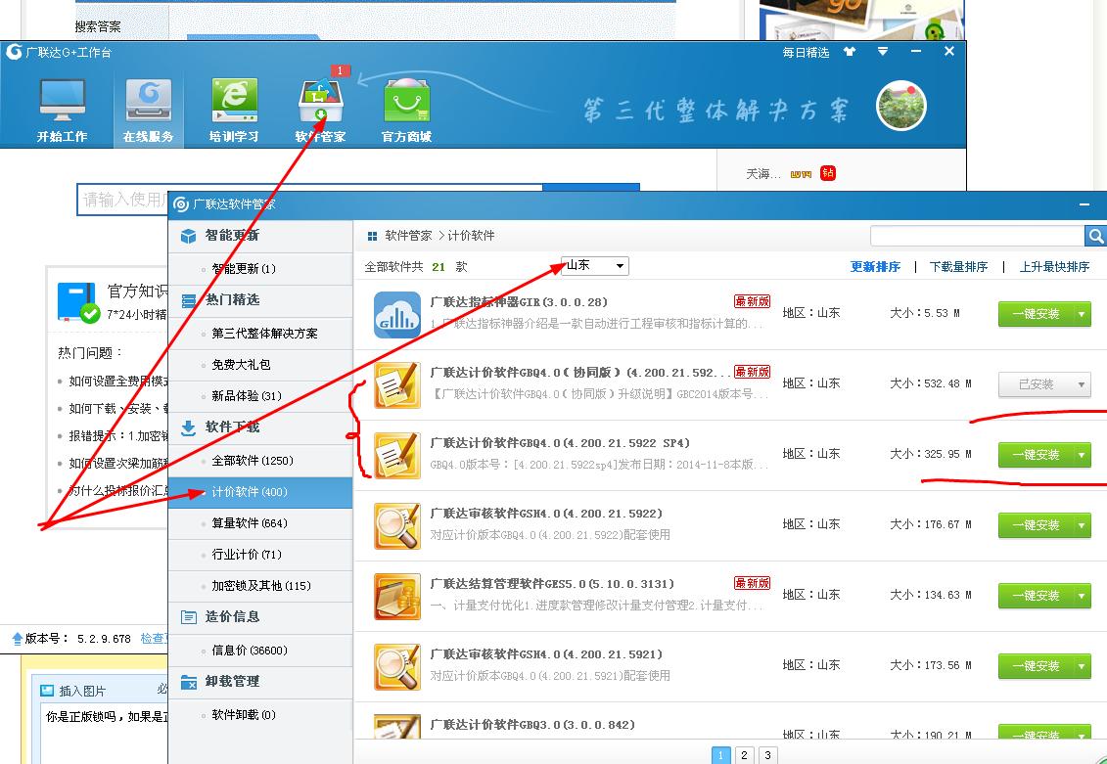The width and height of the screenshot is (1107, 764).
Task: Focus the search box in 软件管家
Action: (x=977, y=237)
